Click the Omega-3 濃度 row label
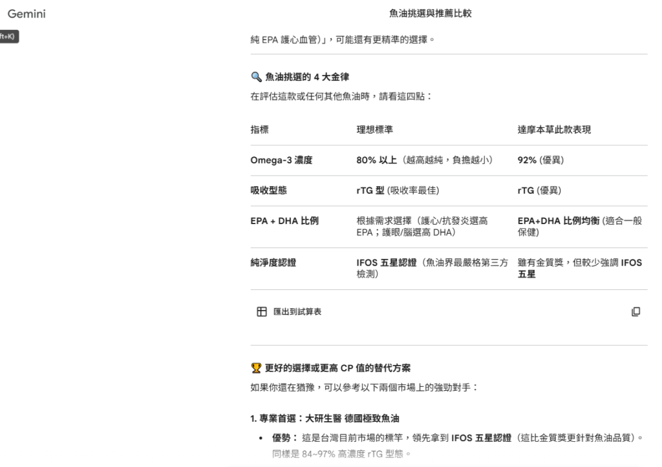 [281, 160]
